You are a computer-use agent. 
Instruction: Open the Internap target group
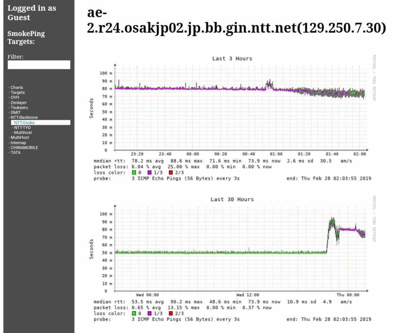(18, 143)
